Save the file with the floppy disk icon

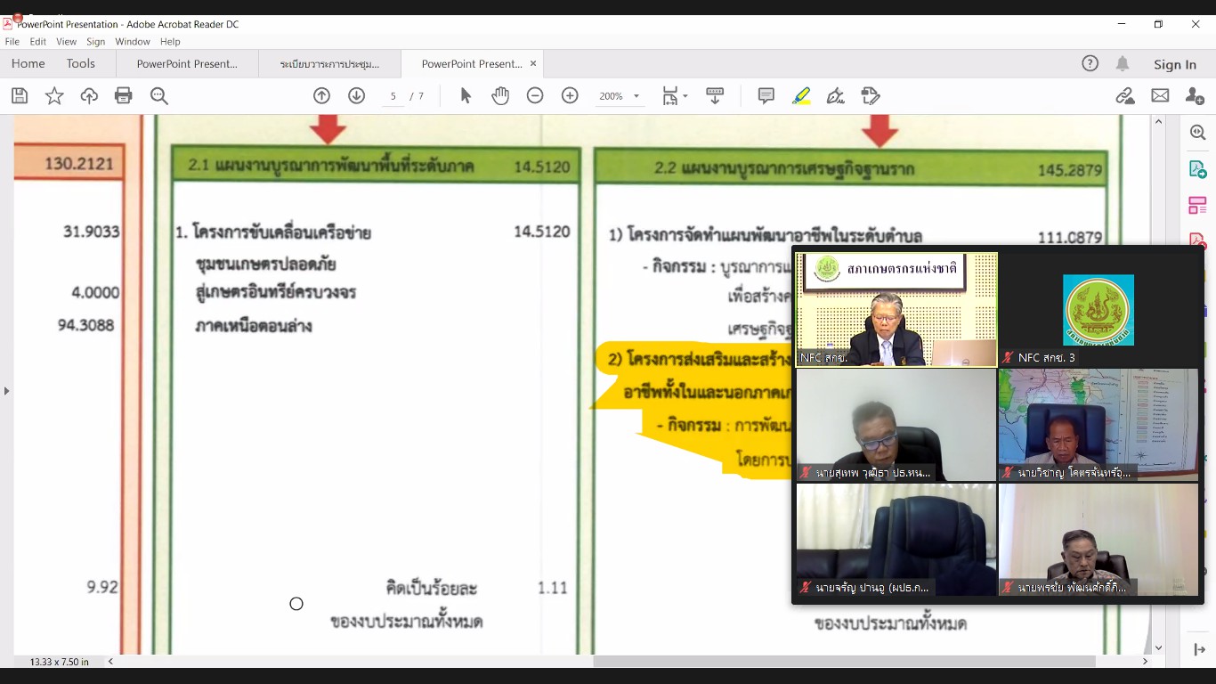pos(20,96)
